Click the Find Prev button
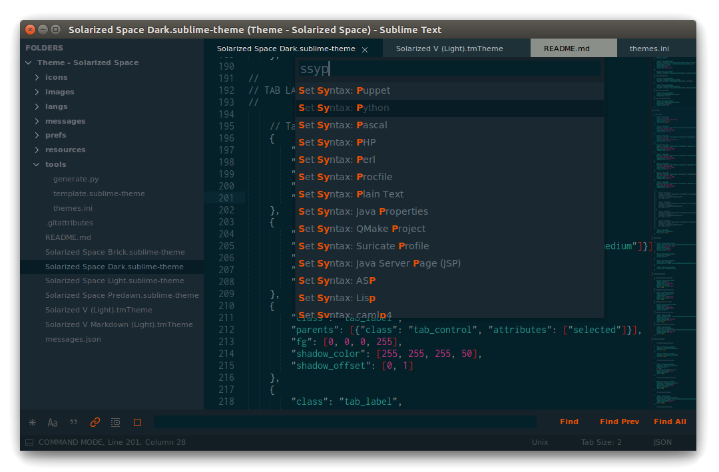This screenshot has height=472, width=719. pyautogui.click(x=620, y=421)
